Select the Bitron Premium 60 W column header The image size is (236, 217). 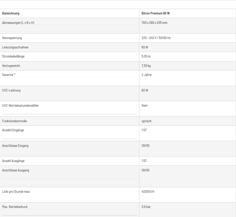tap(187, 13)
